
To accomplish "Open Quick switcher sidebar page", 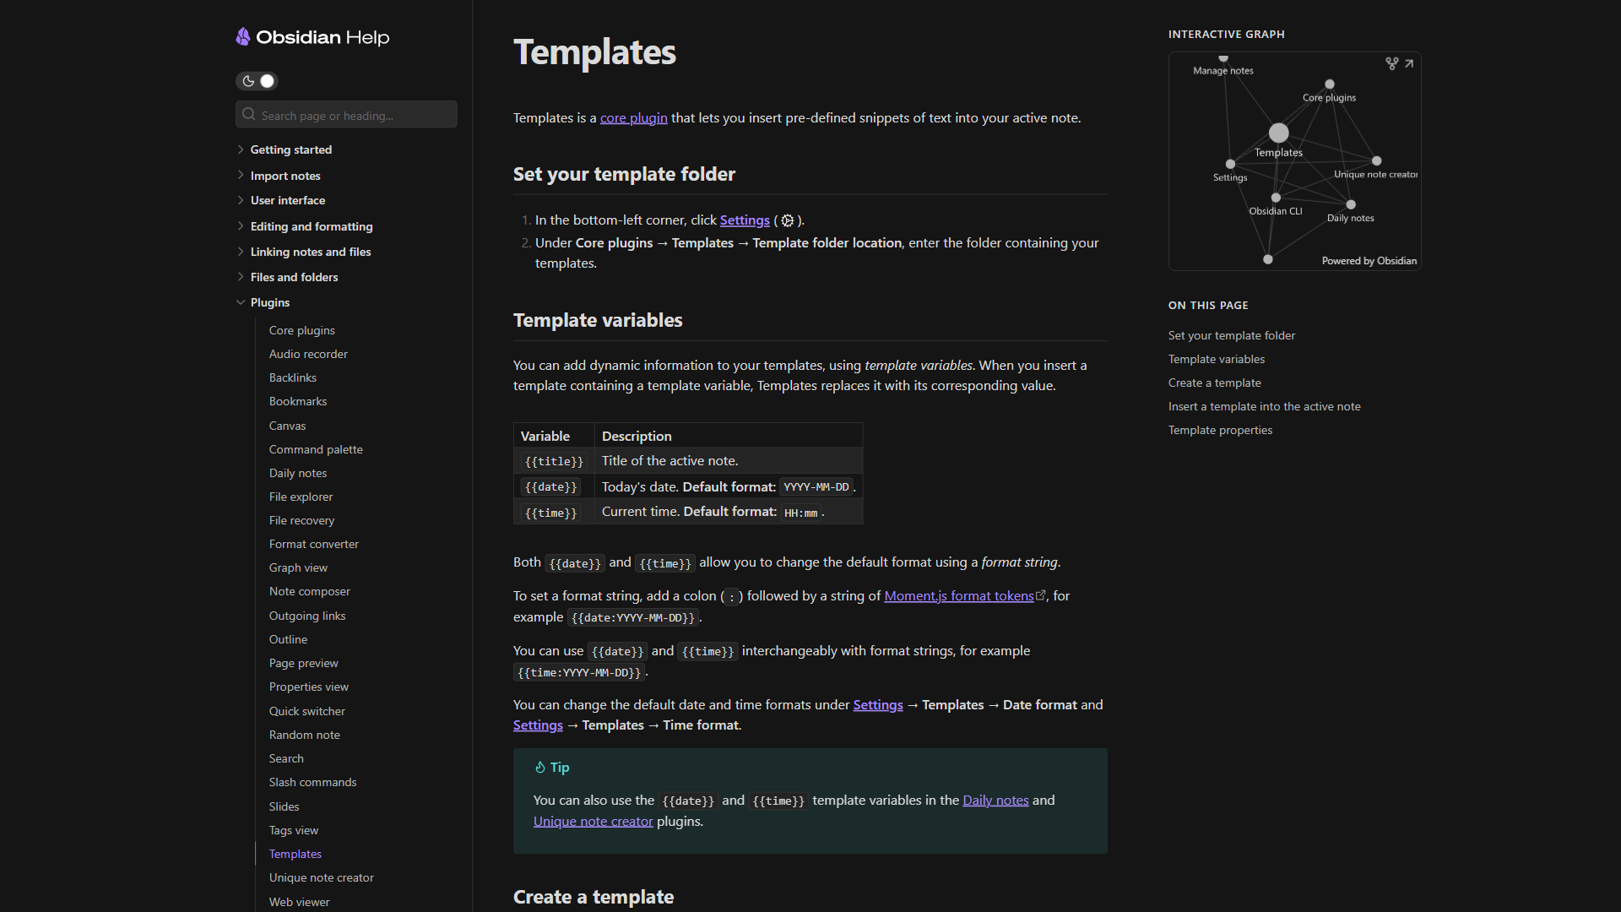I will 307,711.
